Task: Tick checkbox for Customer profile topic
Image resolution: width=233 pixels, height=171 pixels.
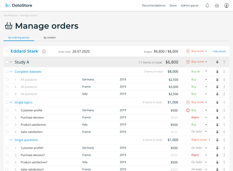Action: [x=7, y=110]
